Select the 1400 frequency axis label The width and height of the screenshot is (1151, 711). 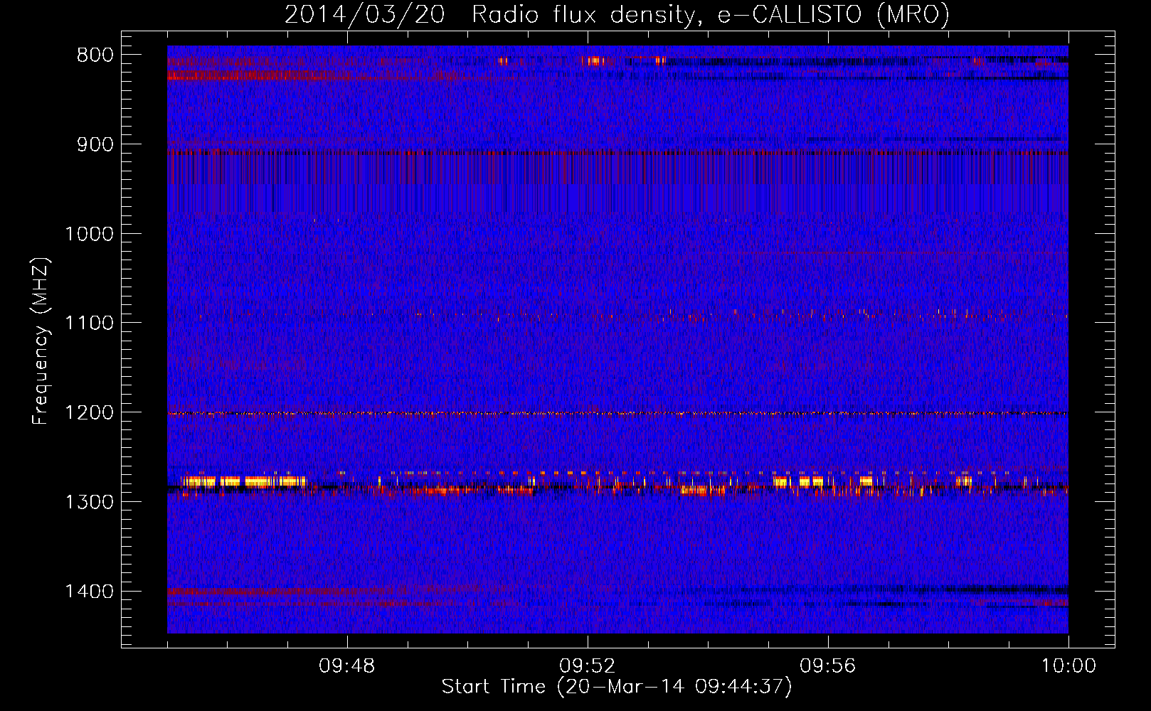tap(89, 591)
